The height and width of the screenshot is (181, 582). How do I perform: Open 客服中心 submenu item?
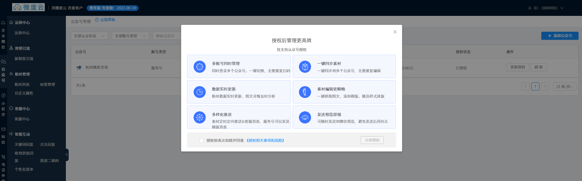pos(22,119)
